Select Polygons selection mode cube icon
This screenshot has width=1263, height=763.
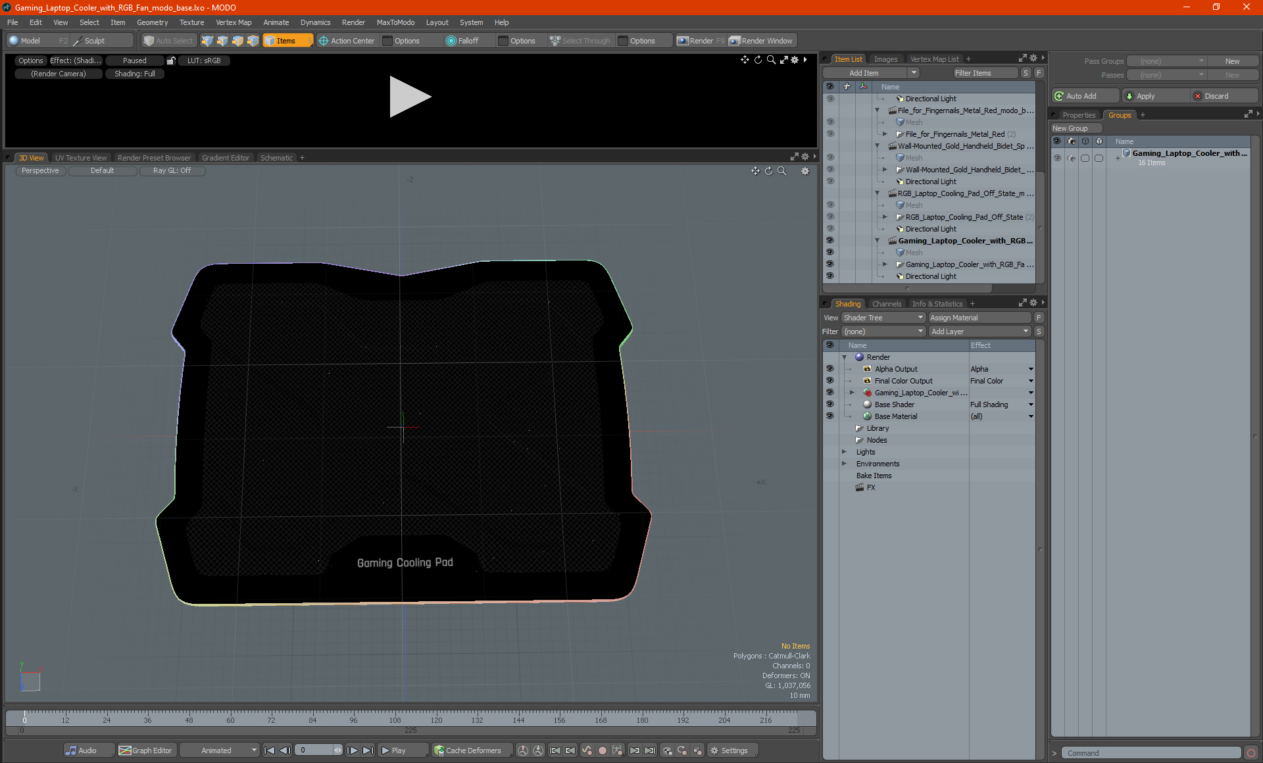click(237, 41)
